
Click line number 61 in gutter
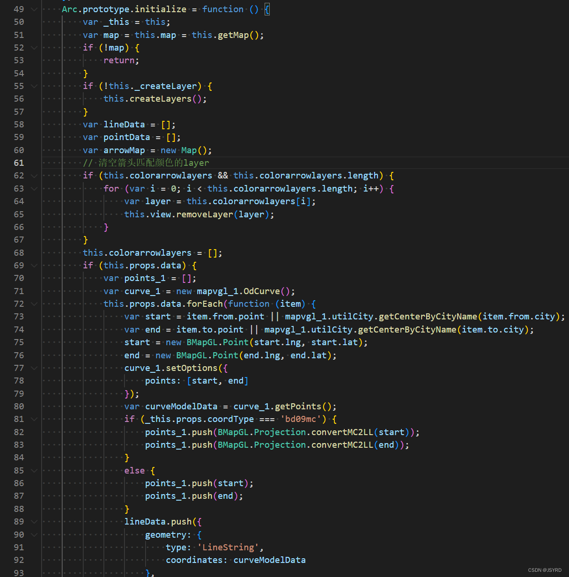tap(19, 163)
